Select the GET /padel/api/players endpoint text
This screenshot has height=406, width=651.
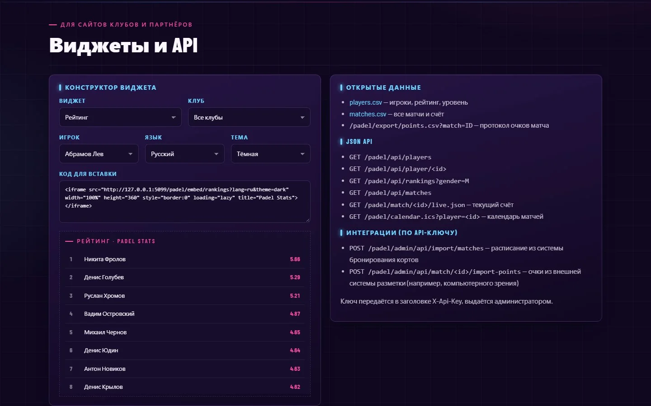pyautogui.click(x=390, y=157)
